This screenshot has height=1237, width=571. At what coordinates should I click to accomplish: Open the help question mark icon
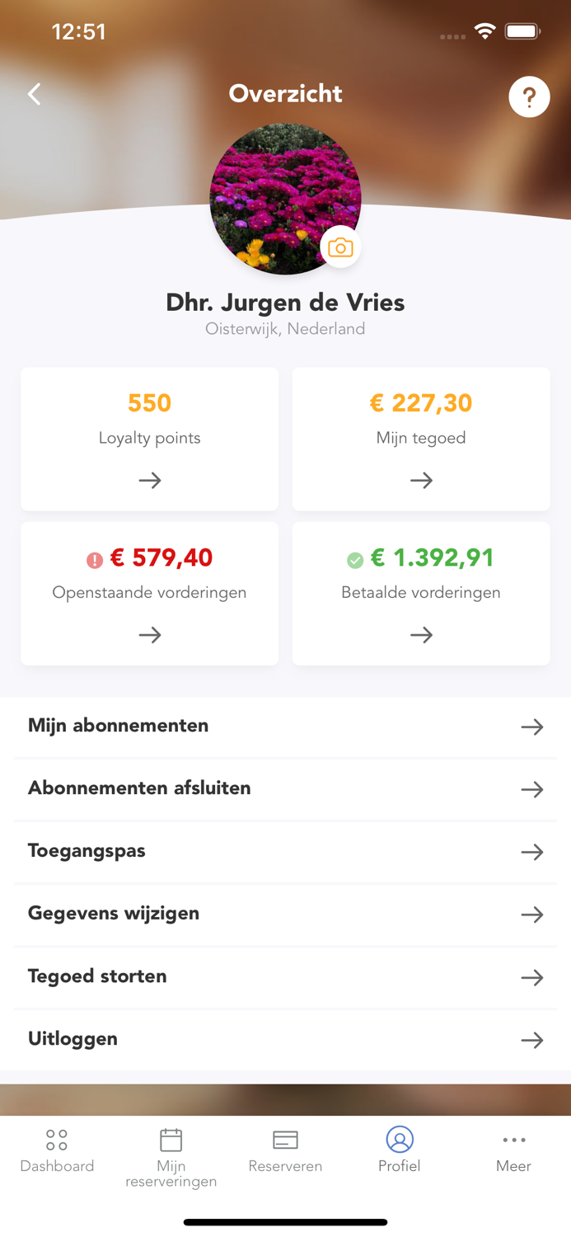tap(529, 96)
